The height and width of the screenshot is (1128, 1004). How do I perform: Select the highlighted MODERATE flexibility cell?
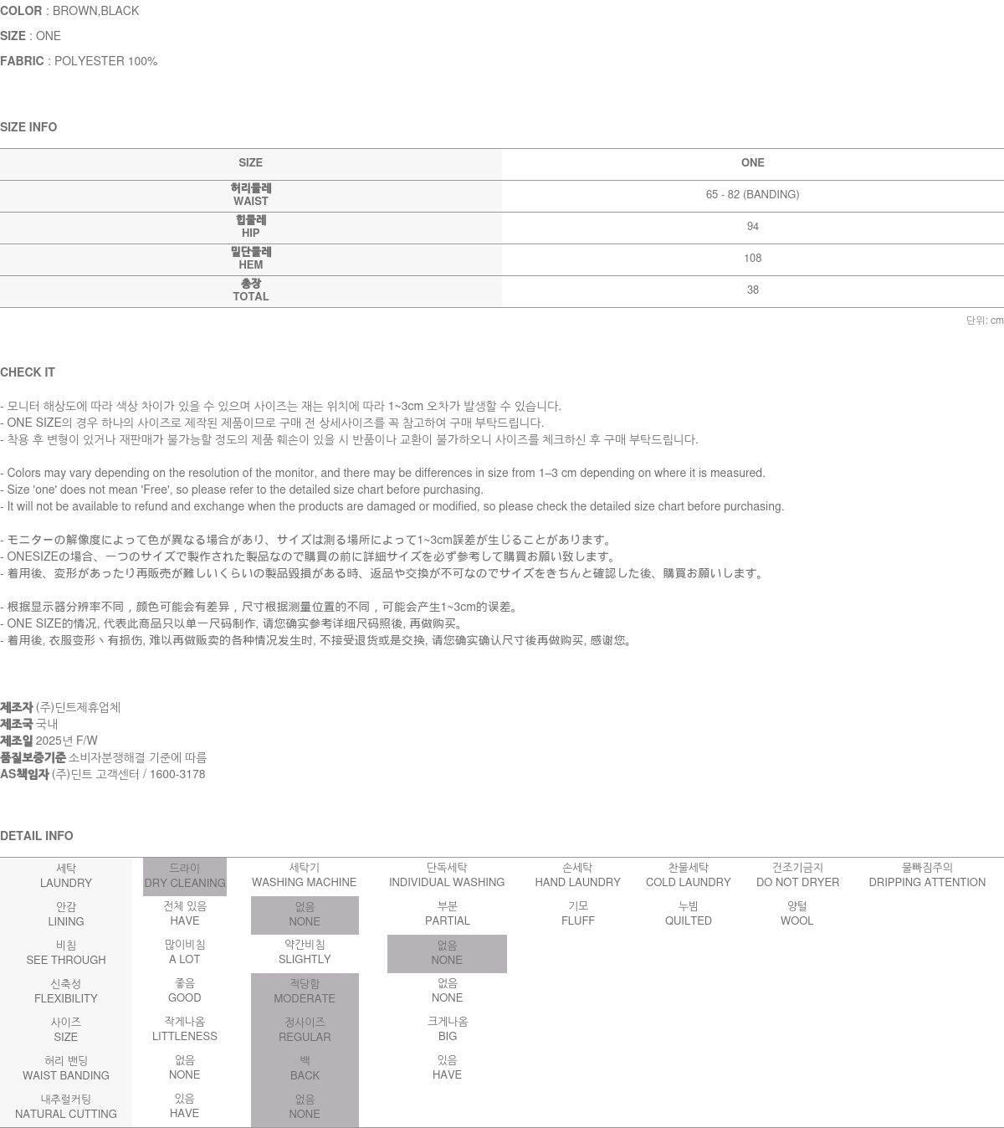point(305,992)
